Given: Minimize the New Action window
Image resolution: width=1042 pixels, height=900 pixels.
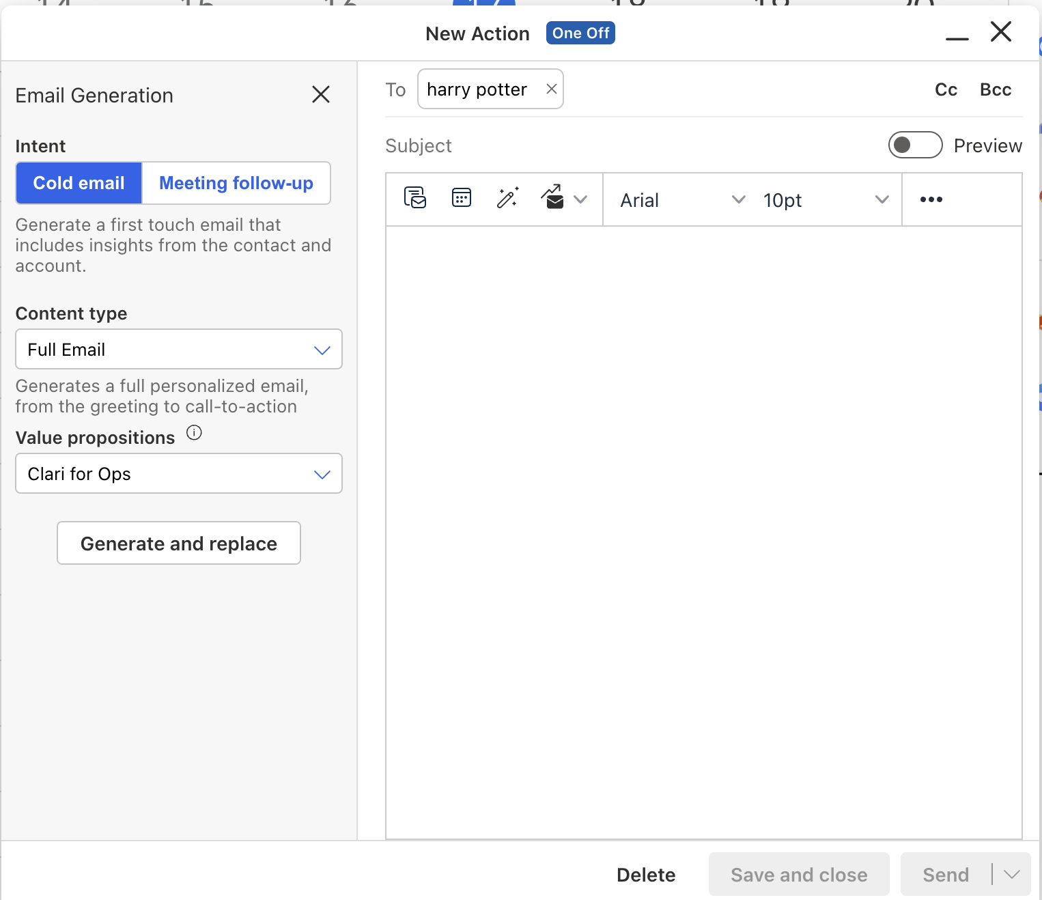Looking at the screenshot, I should pyautogui.click(x=957, y=38).
